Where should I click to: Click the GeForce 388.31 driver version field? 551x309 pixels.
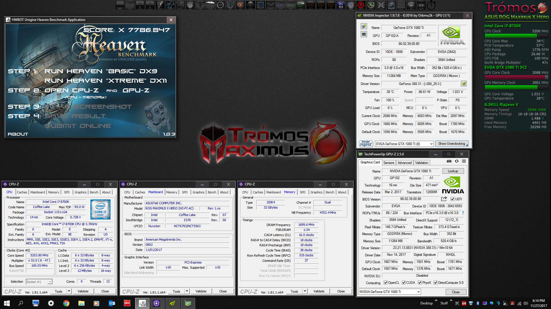(420, 84)
